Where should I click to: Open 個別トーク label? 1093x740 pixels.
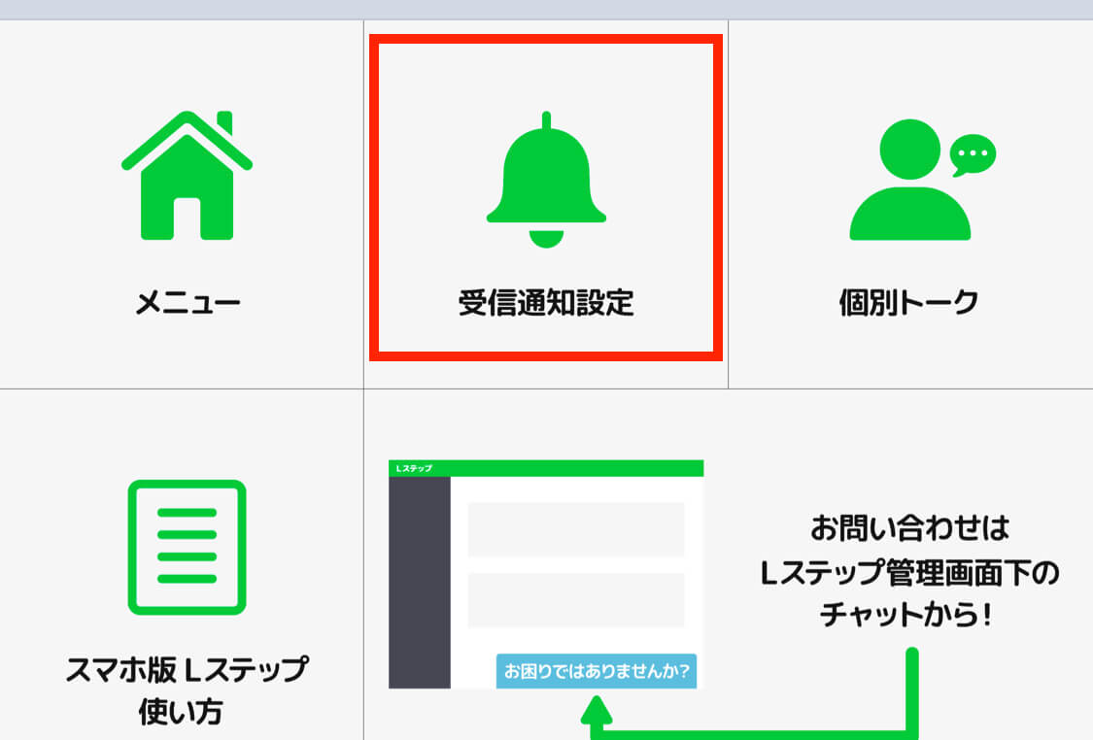(909, 302)
